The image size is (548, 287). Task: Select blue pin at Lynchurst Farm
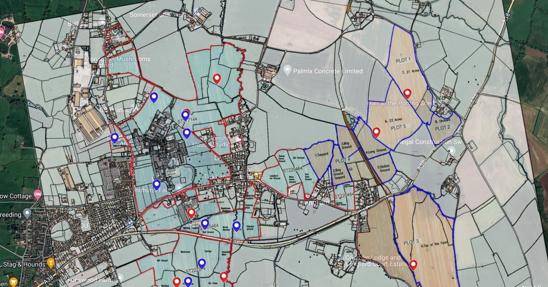click(157, 185)
